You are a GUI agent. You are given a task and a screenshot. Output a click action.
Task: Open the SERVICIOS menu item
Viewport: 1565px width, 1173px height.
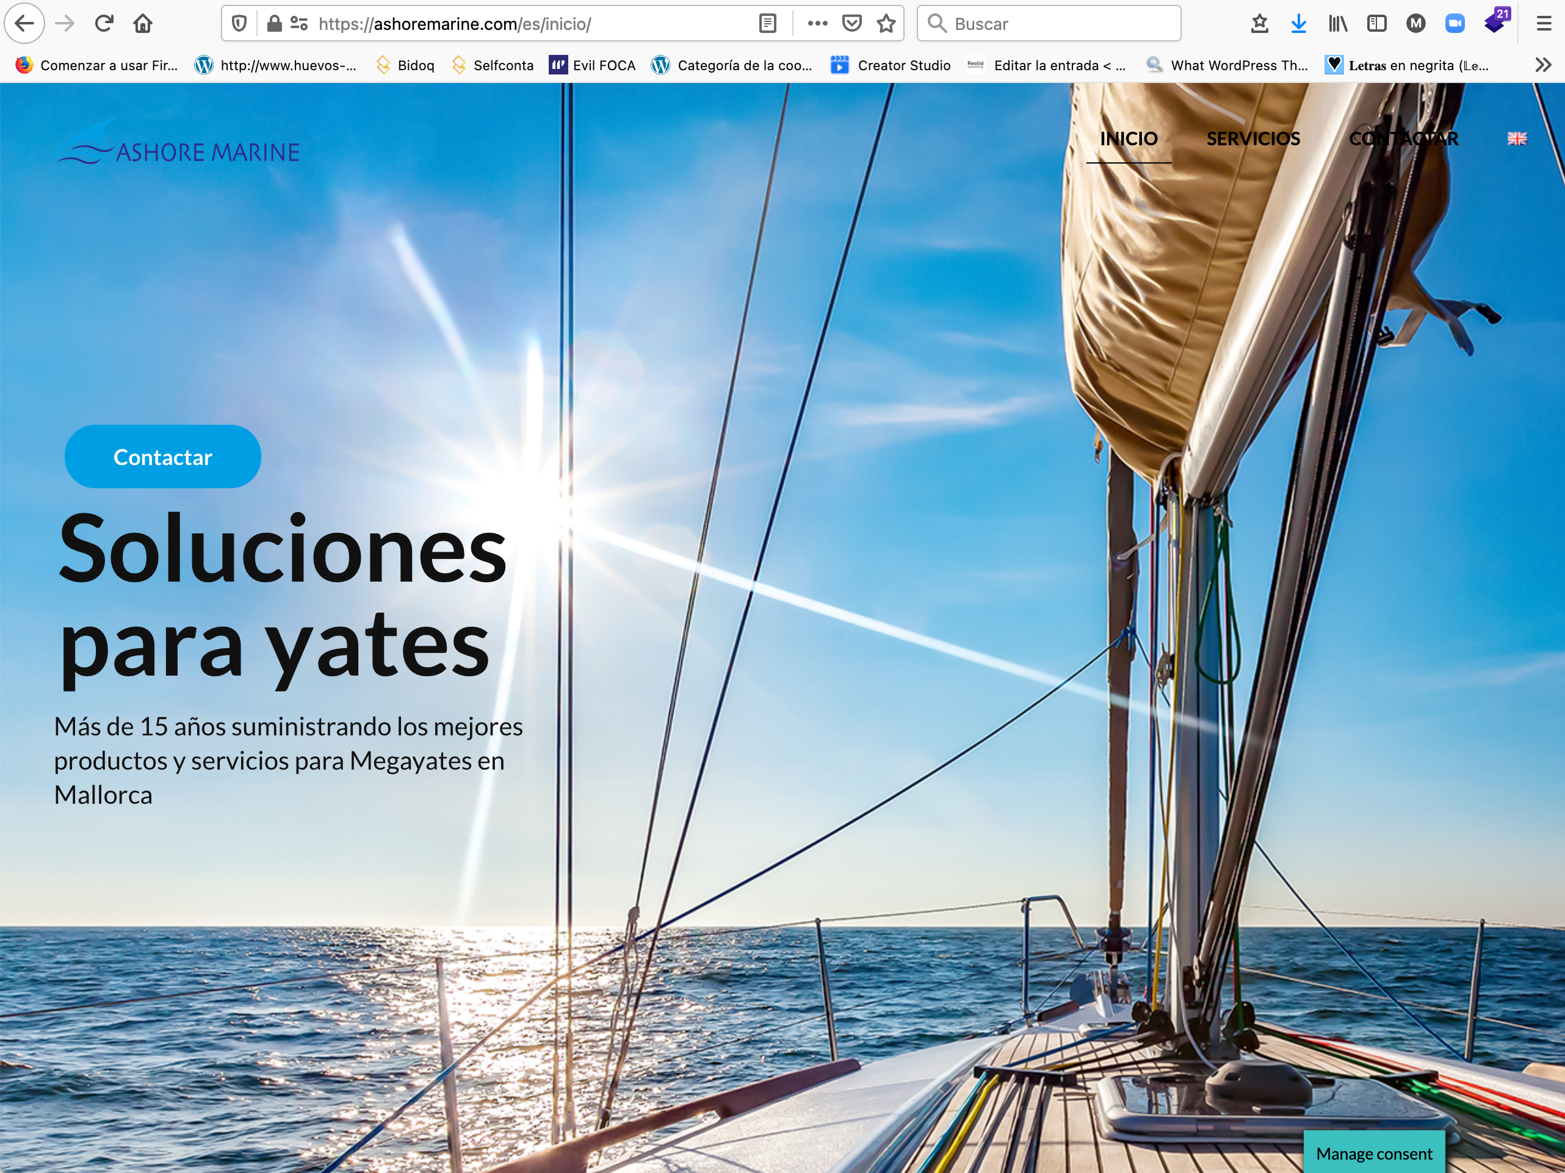[1253, 139]
